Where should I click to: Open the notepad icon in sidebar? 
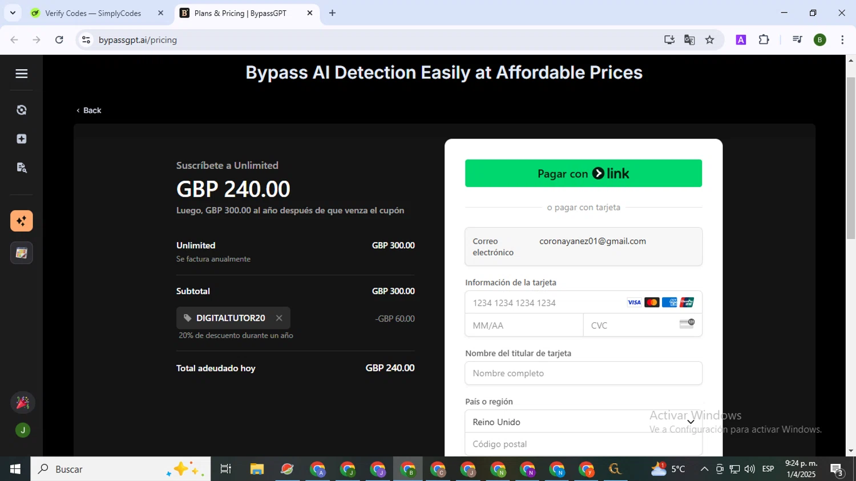click(22, 253)
